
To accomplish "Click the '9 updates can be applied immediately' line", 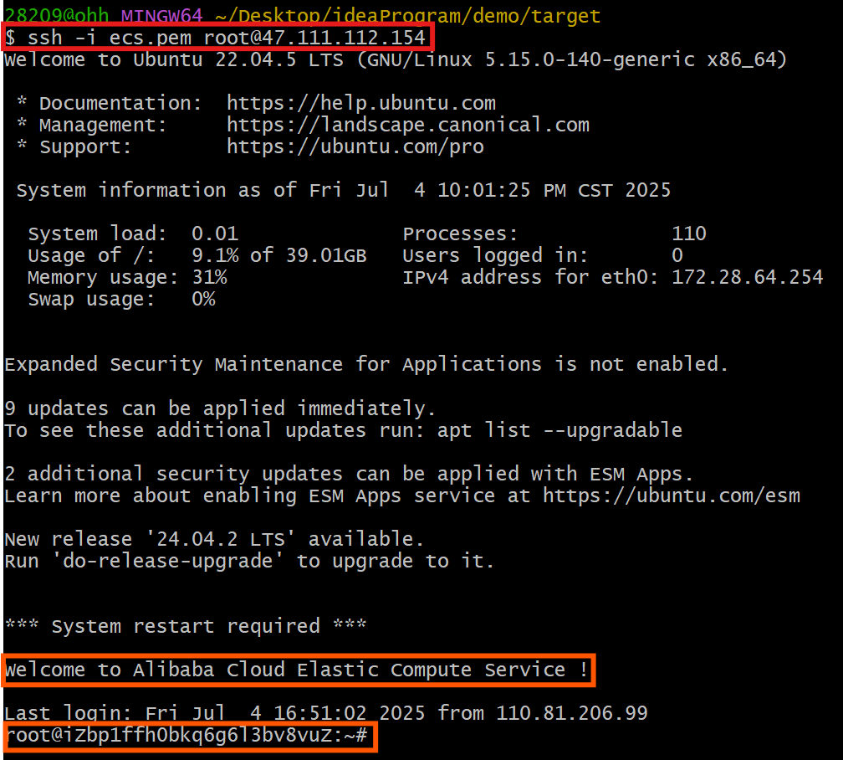I will [x=220, y=408].
